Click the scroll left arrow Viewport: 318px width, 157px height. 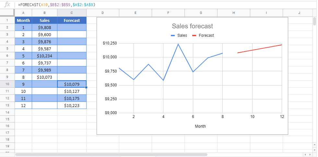[306, 154]
